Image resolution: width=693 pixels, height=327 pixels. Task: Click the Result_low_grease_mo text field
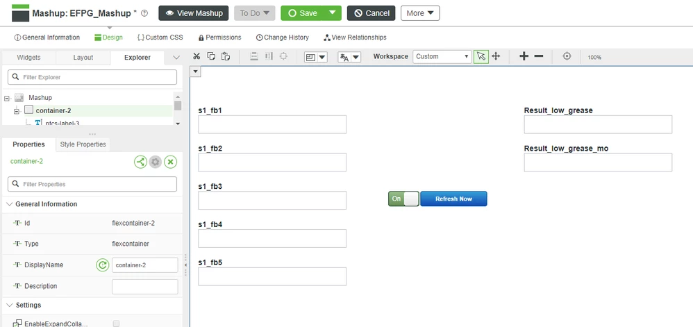point(598,162)
